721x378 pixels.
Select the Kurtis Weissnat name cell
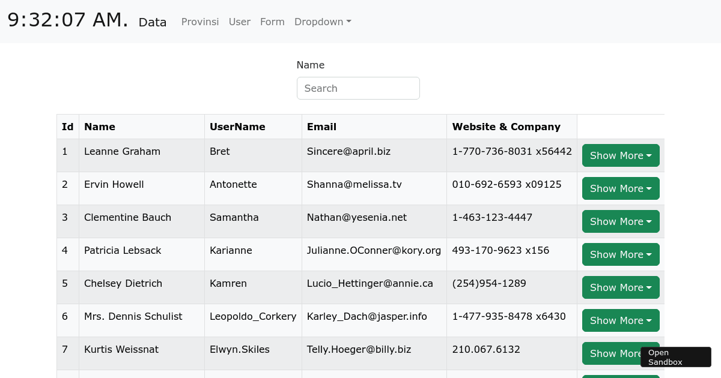click(x=121, y=349)
